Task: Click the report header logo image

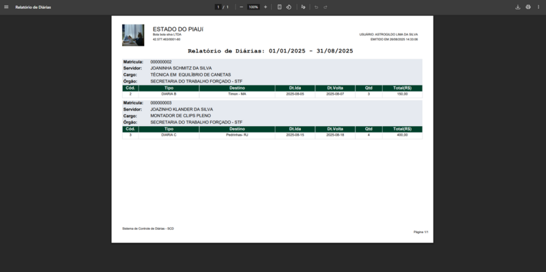Action: click(133, 35)
